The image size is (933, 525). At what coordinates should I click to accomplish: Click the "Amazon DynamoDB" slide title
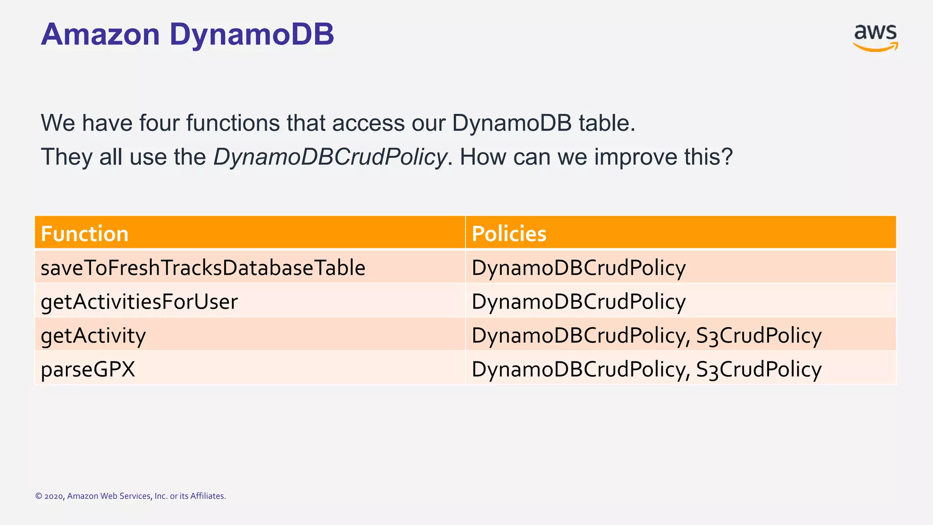click(x=187, y=34)
